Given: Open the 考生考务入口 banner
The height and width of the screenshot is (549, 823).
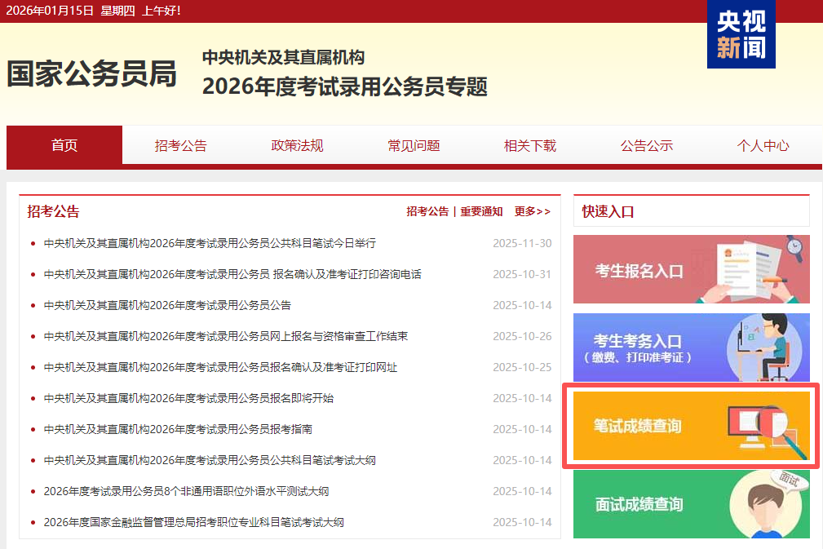Looking at the screenshot, I should point(691,348).
